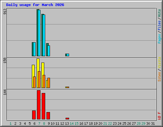Click the day 6 cyan files bar
Viewport: 163px width, 127px height.
[x=34, y=49]
